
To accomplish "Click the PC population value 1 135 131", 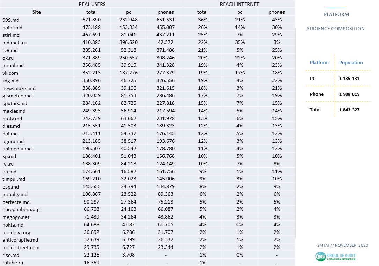I will [x=349, y=79].
